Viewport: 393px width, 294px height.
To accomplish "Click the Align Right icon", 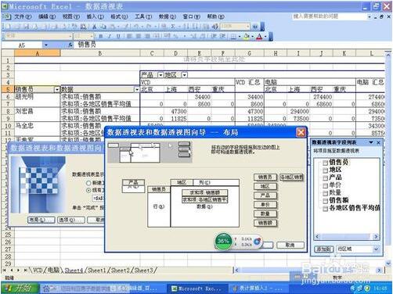I will click(147, 36).
